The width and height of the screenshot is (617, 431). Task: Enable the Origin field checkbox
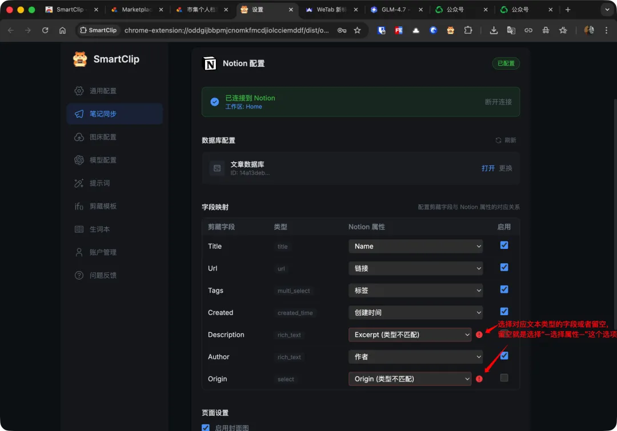click(x=504, y=378)
